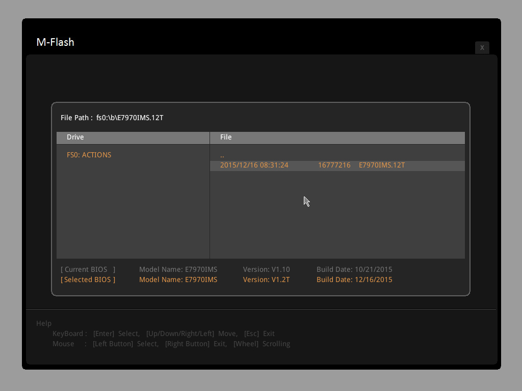Click the Drive column header
Image resolution: width=522 pixels, height=391 pixels.
point(133,137)
